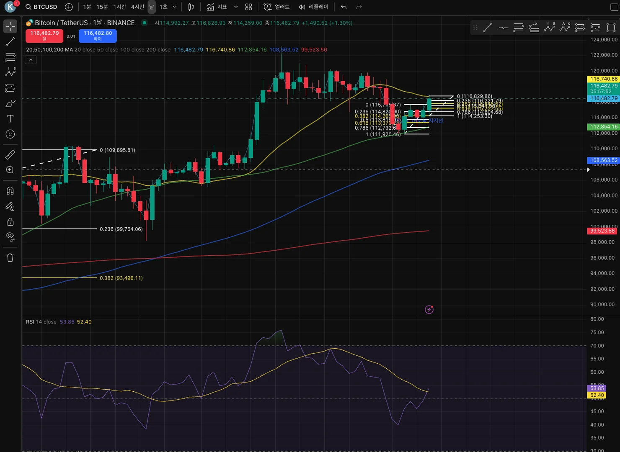Viewport: 620px width, 452px height.
Task: Click the purple RSI 53.85 axis label
Action: coord(597,388)
